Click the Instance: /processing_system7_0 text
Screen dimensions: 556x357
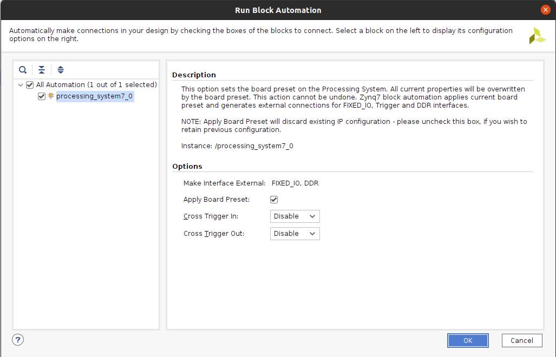click(x=237, y=146)
